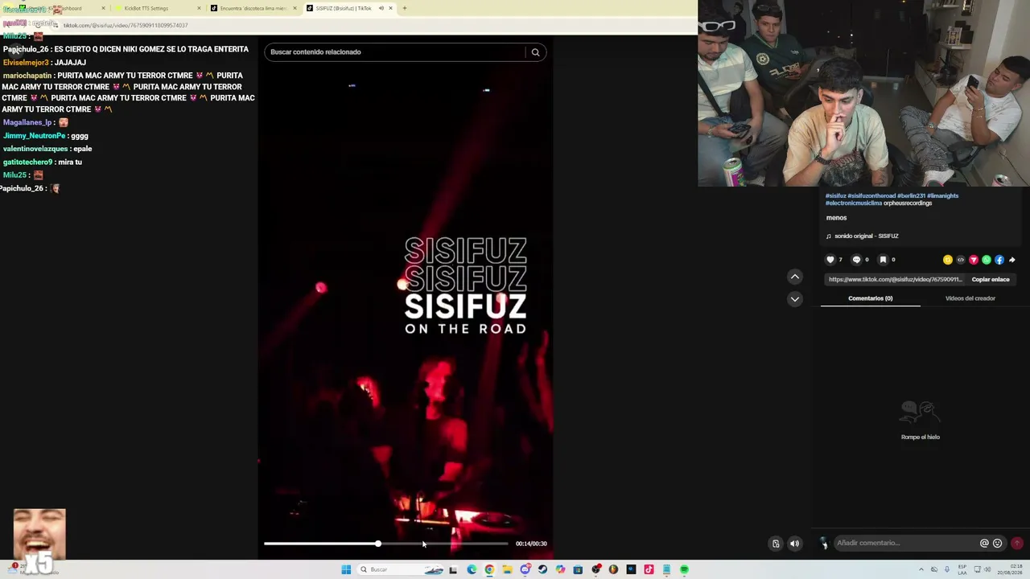This screenshot has height=579, width=1030.
Task: Open Discord from the taskbar
Action: click(x=525, y=569)
